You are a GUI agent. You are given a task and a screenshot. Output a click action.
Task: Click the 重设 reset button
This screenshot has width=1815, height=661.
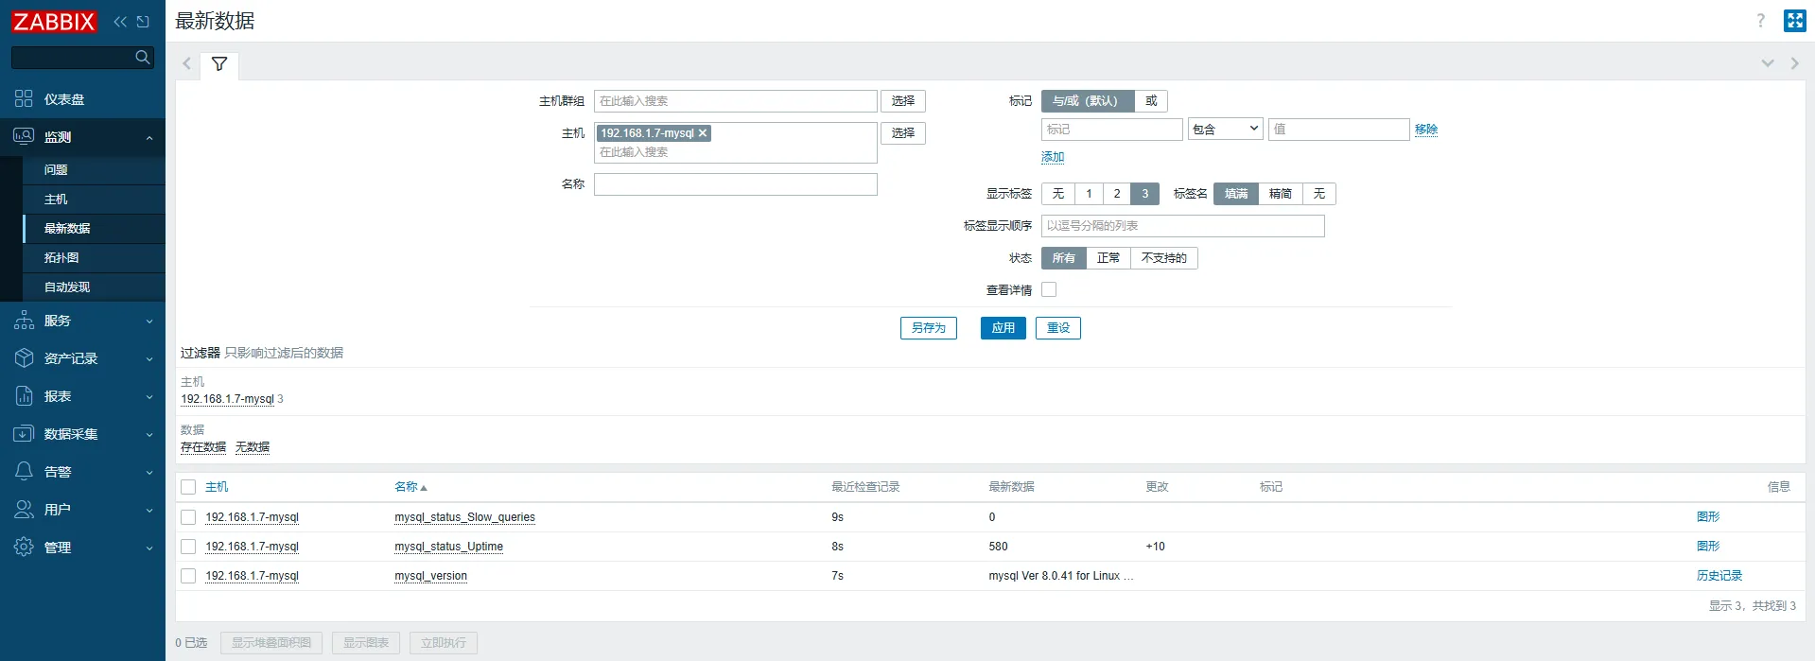[1058, 328]
